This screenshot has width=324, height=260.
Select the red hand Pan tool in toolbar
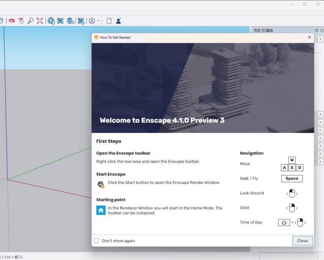pos(21,21)
